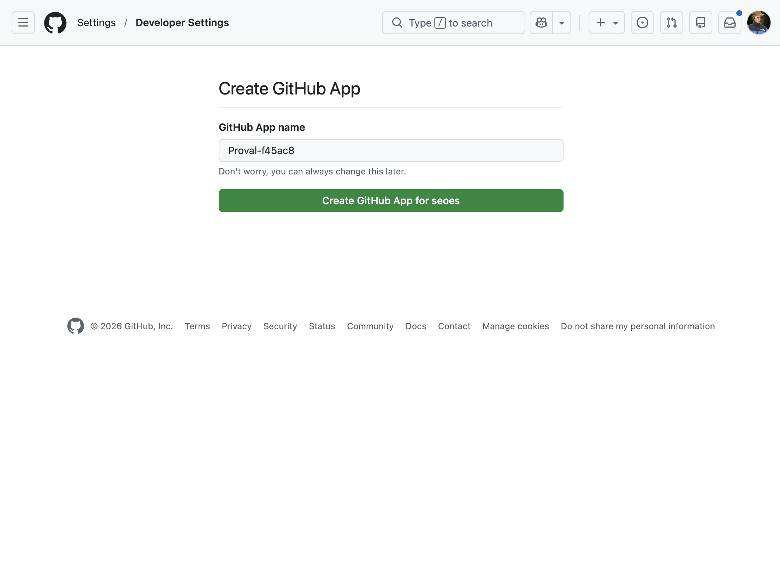Click 'Manage cookies' in the footer
The image size is (780, 588).
coord(516,326)
